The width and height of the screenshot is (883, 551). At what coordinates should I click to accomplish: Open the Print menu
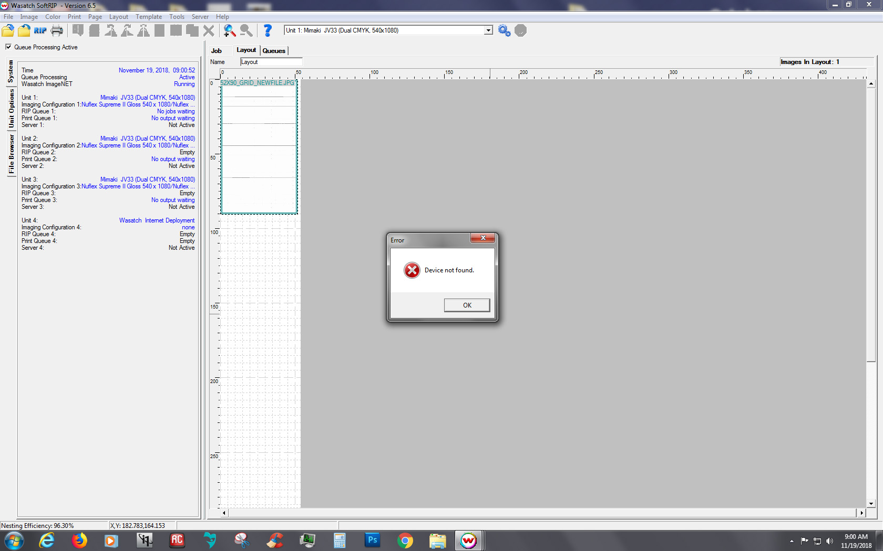(x=74, y=17)
